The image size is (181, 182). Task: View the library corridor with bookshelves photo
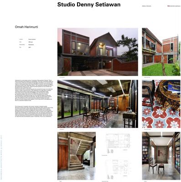tap(161, 156)
